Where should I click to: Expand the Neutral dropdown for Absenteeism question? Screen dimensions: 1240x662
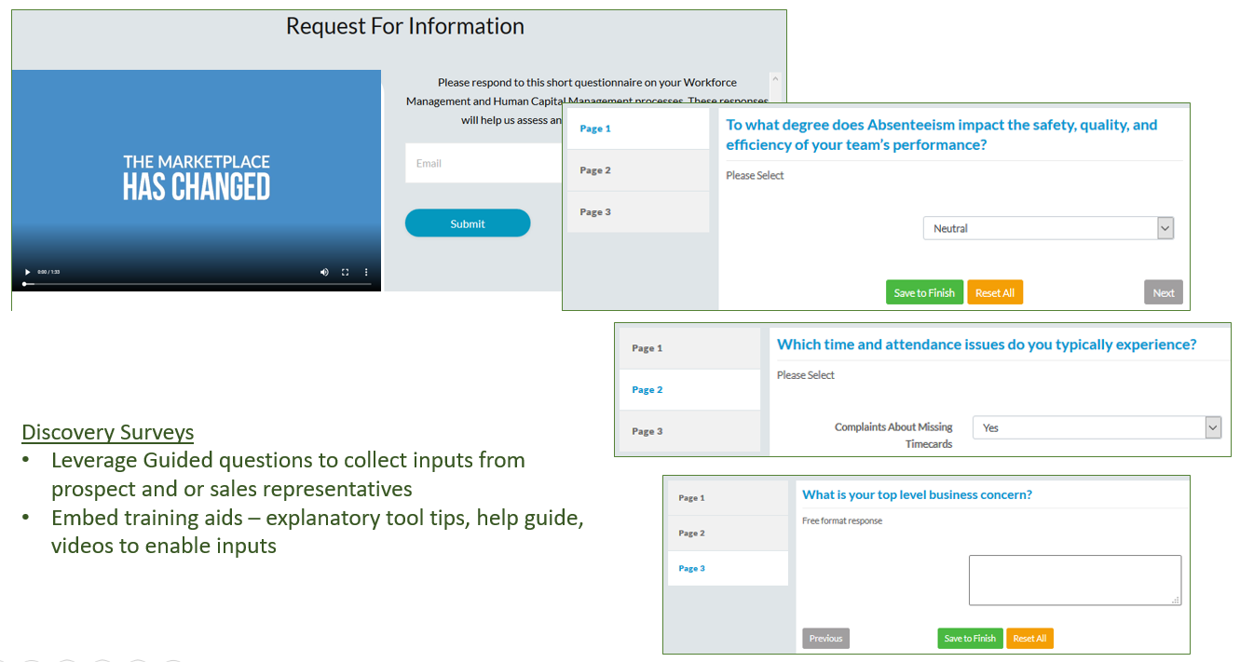(x=1164, y=228)
